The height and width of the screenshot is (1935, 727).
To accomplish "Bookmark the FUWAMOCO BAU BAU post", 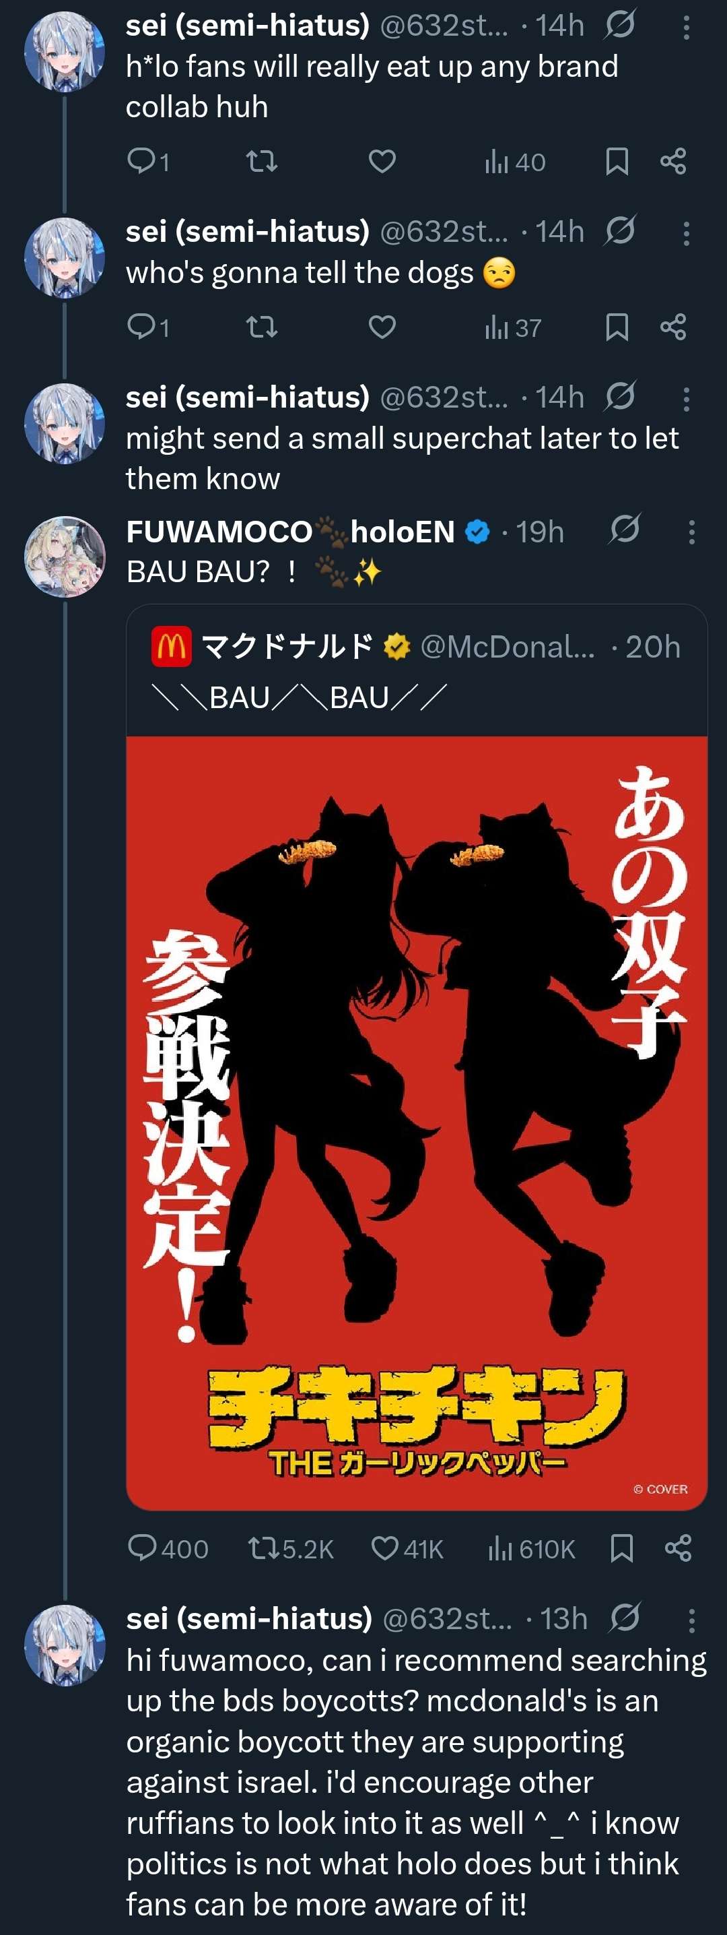I will click(621, 1548).
